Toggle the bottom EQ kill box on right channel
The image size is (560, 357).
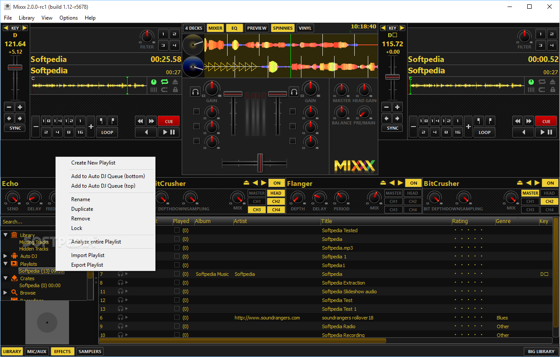(x=293, y=141)
